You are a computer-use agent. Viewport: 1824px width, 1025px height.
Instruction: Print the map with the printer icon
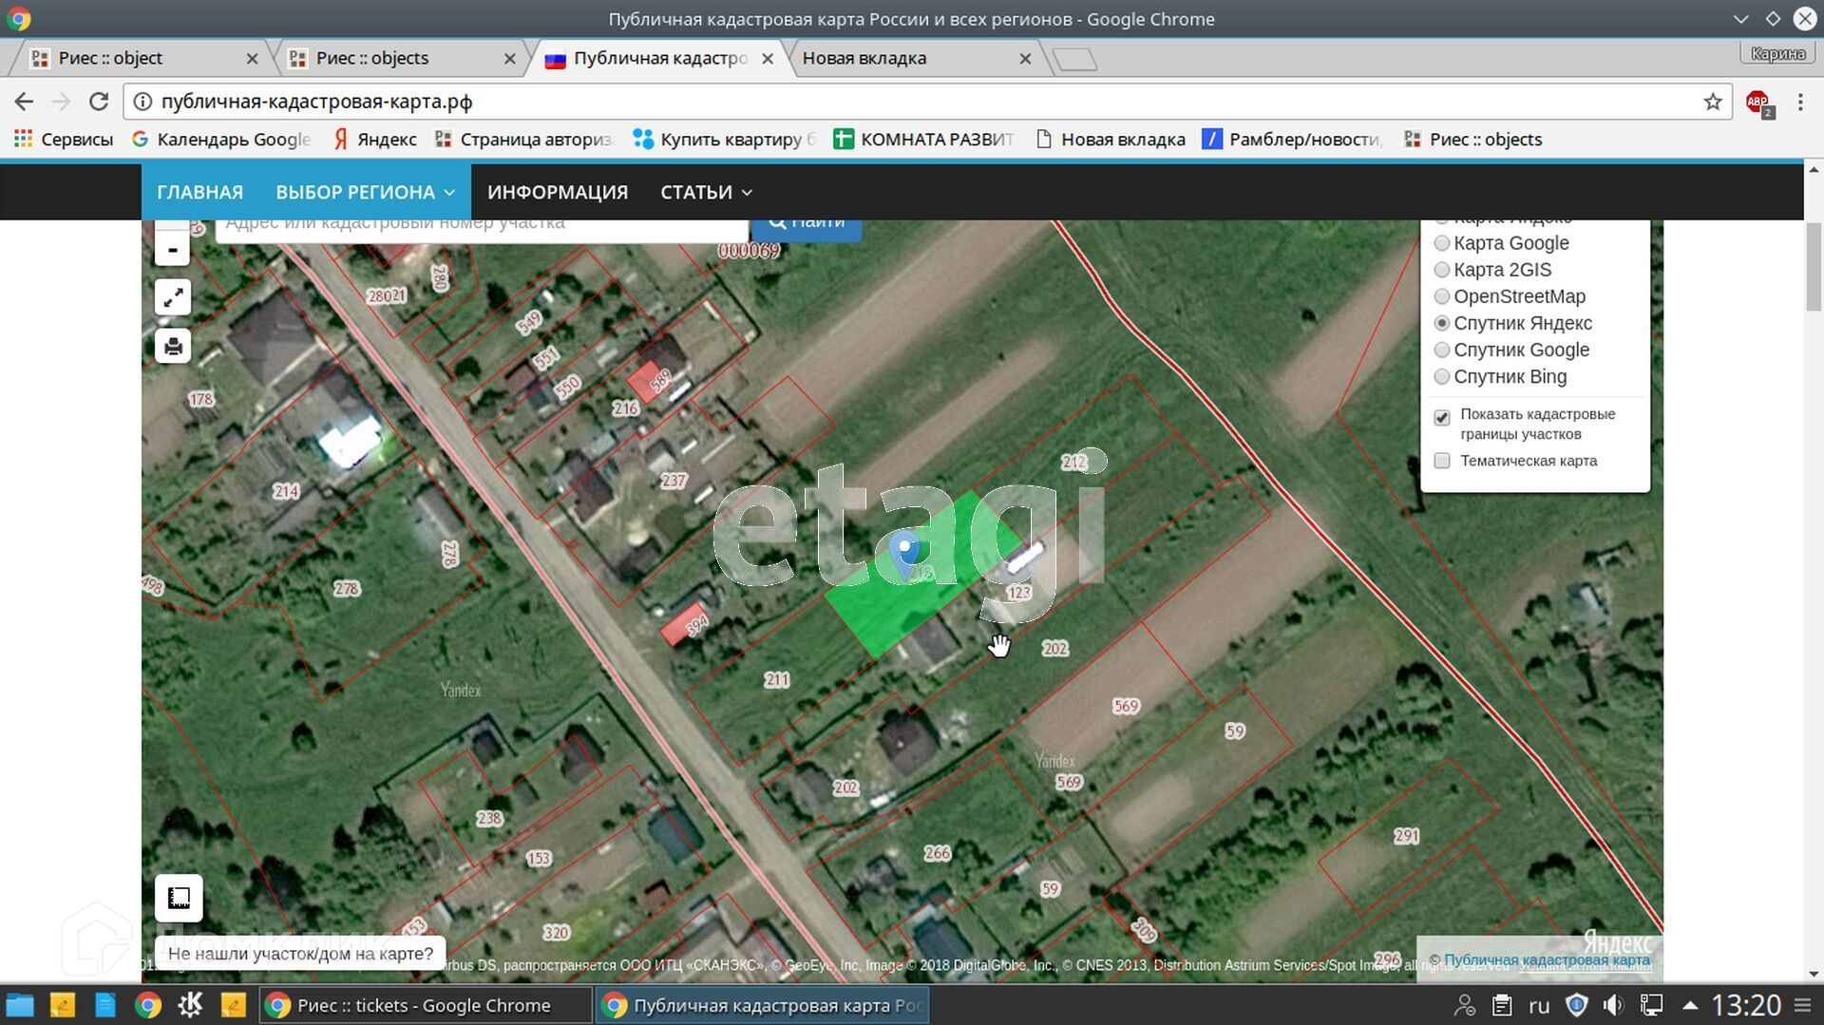tap(173, 347)
